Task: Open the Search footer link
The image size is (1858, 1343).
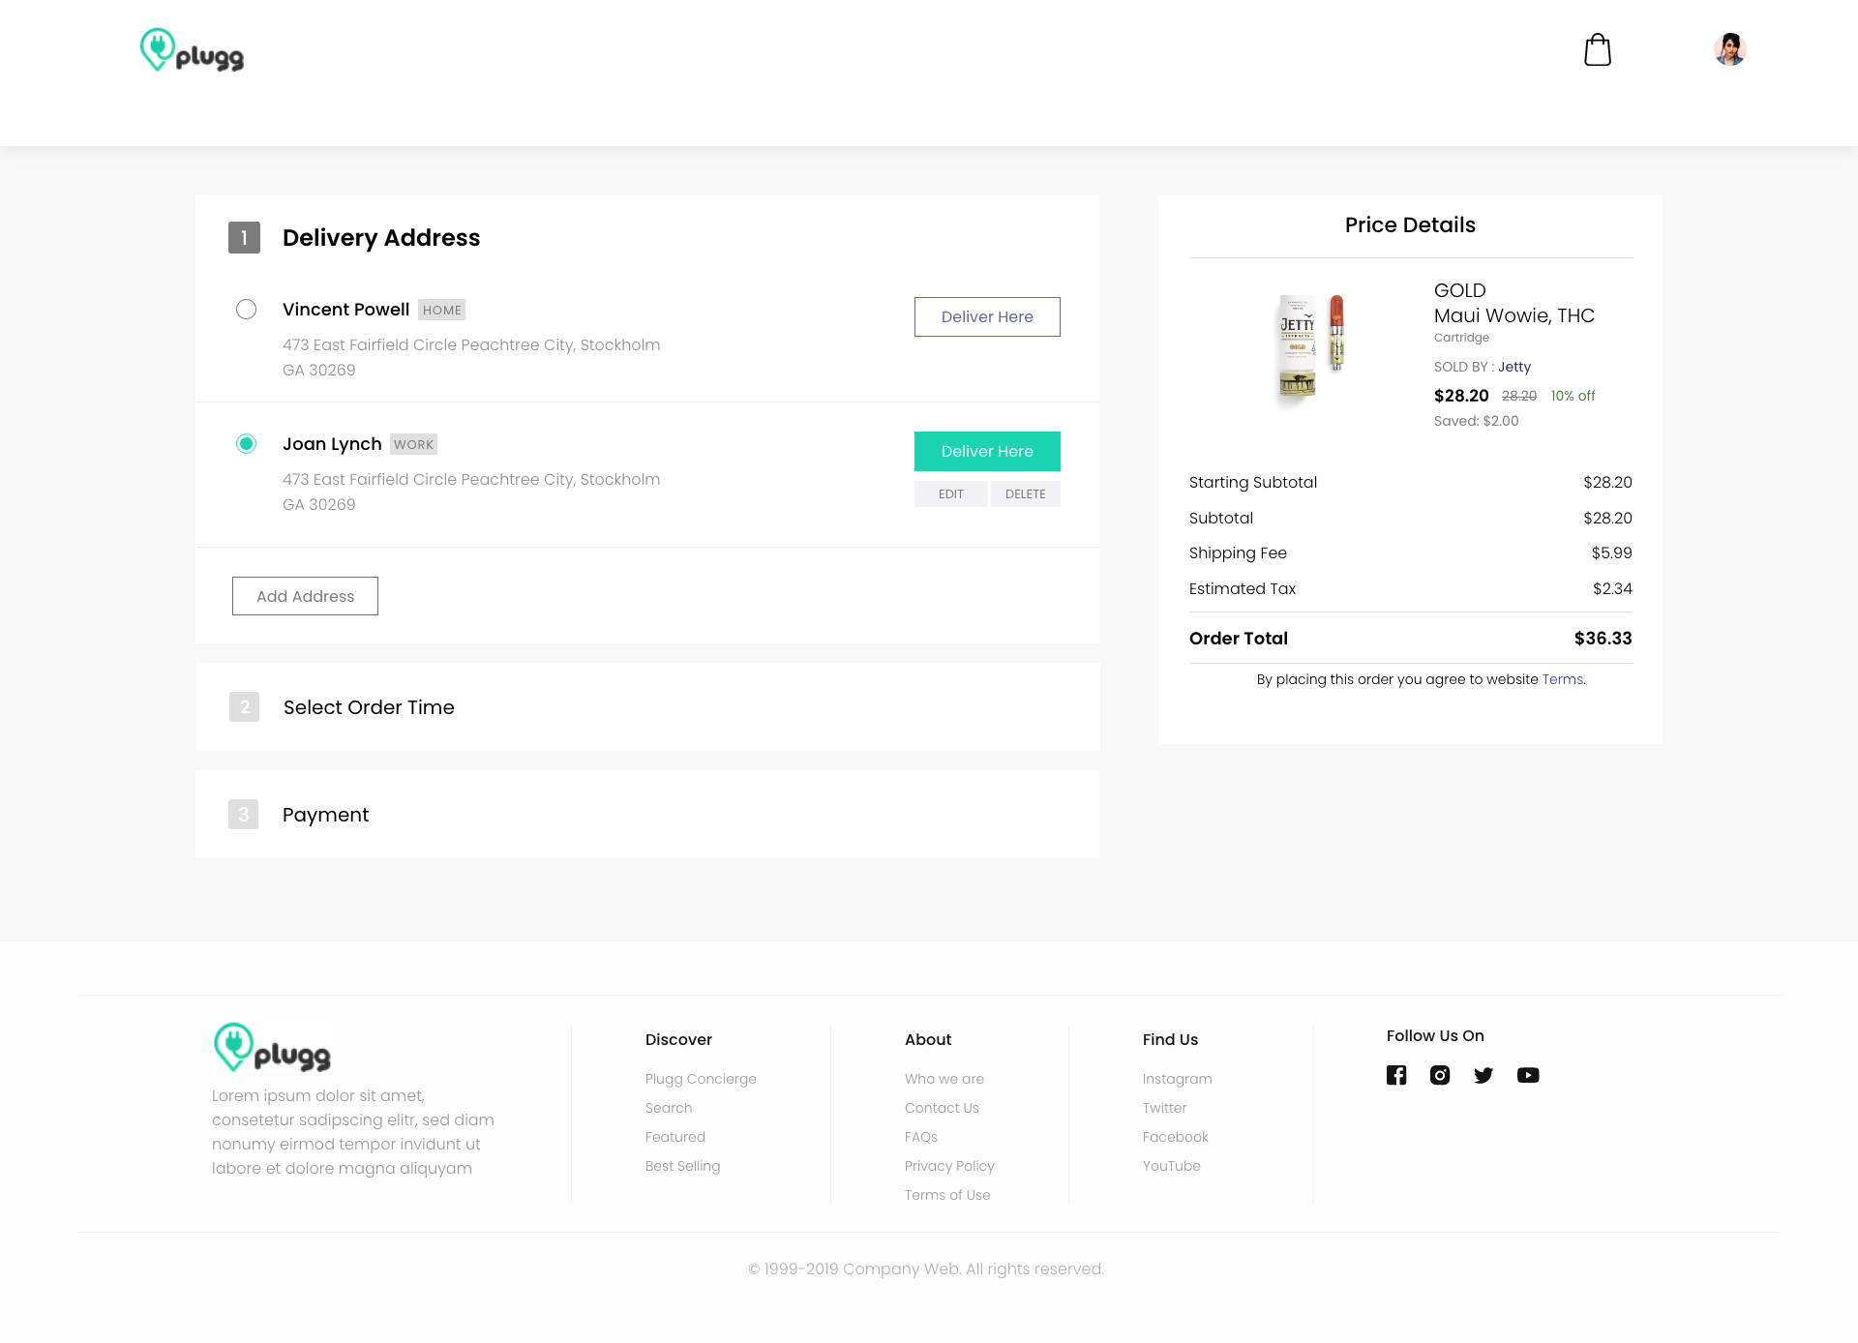Action: coord(669,1108)
